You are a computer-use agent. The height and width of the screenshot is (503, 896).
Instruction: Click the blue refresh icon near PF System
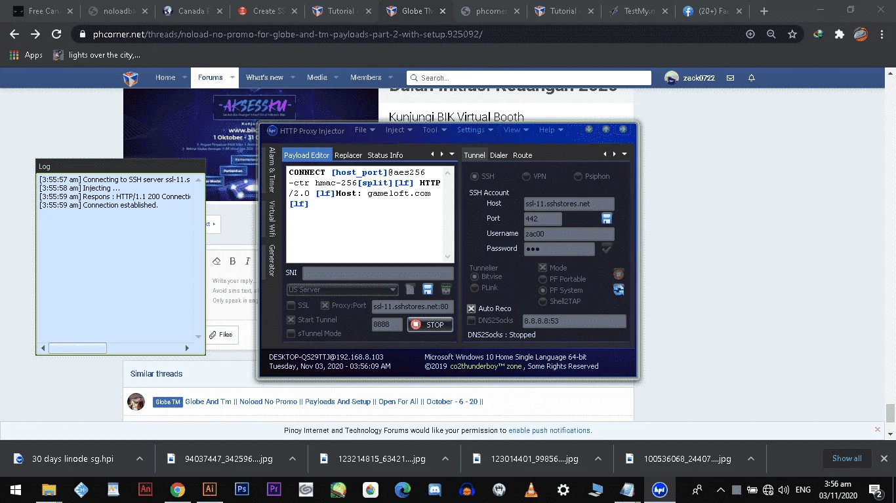(x=618, y=289)
